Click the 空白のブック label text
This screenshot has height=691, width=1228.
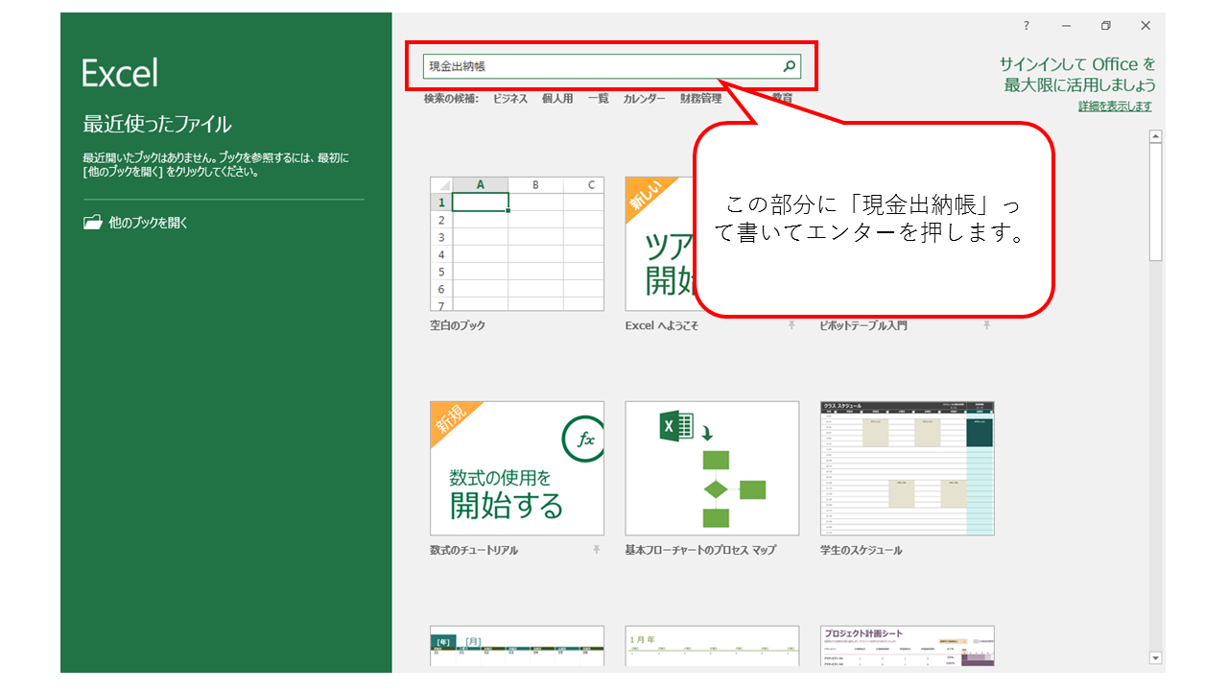tap(458, 326)
